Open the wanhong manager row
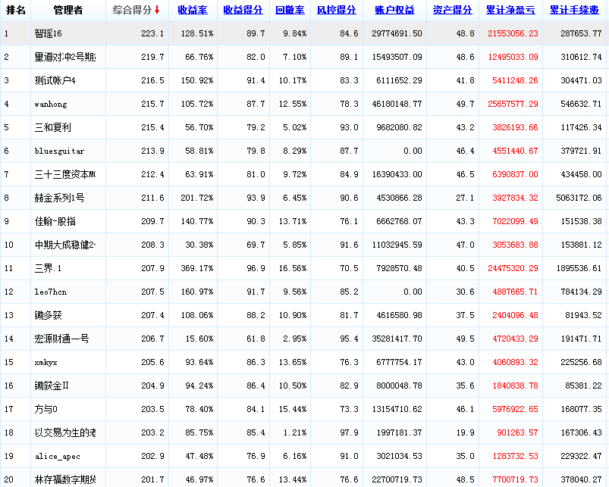Viewport: 609px width, 487px height. [x=51, y=105]
